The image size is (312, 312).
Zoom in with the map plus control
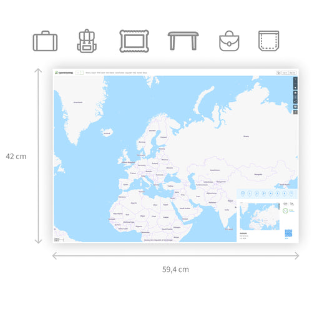pos(295,79)
